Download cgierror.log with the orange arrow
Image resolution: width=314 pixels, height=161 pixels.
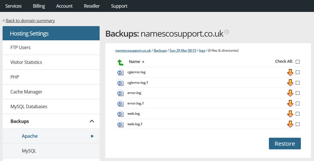coord(290,72)
